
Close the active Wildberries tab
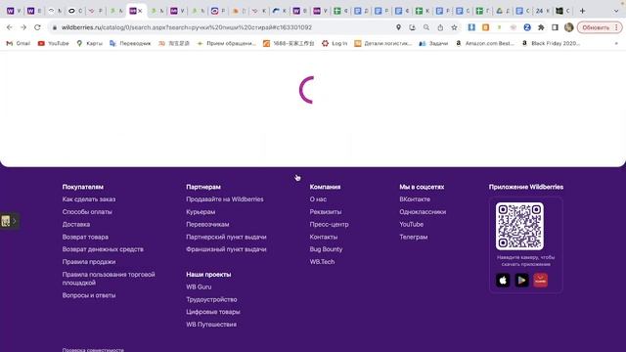[x=140, y=11]
